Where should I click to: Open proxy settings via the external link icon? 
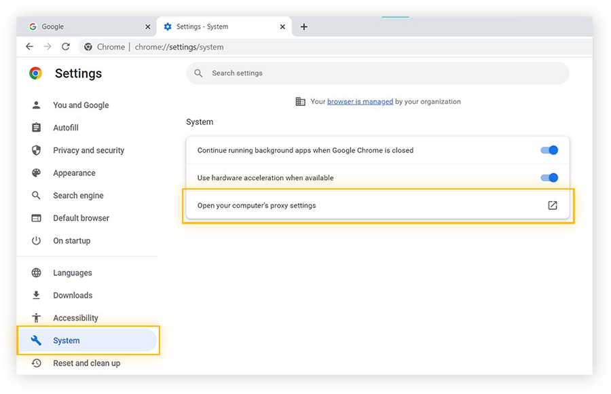(552, 204)
